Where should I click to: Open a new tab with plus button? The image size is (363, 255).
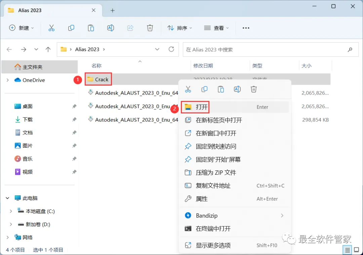(x=113, y=10)
